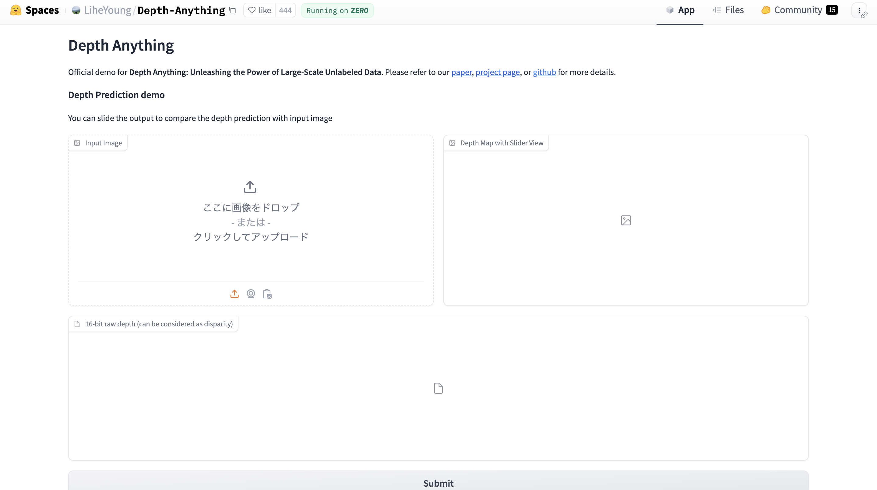Copy the space name with the copy icon
The width and height of the screenshot is (877, 490).
(233, 10)
